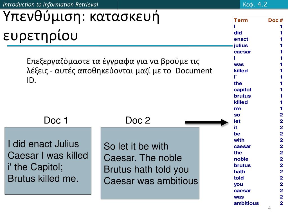Click the term 'told' in the table
The image size is (288, 216).
tap(239, 178)
